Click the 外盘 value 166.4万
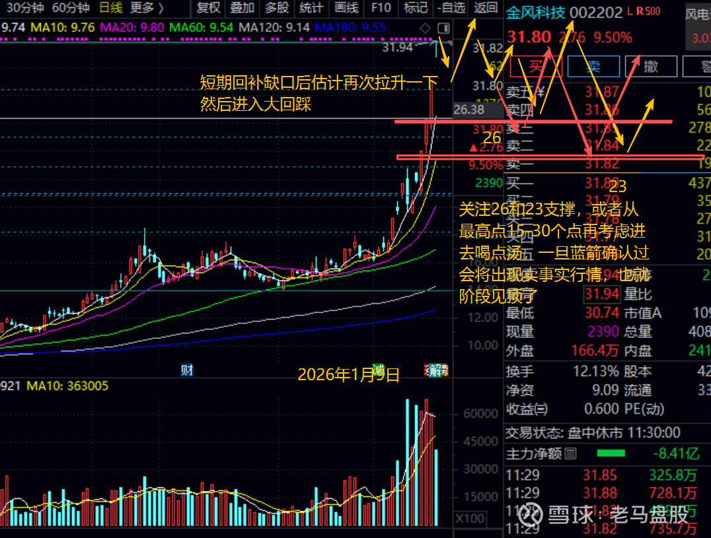This screenshot has width=711, height=538. coord(595,351)
